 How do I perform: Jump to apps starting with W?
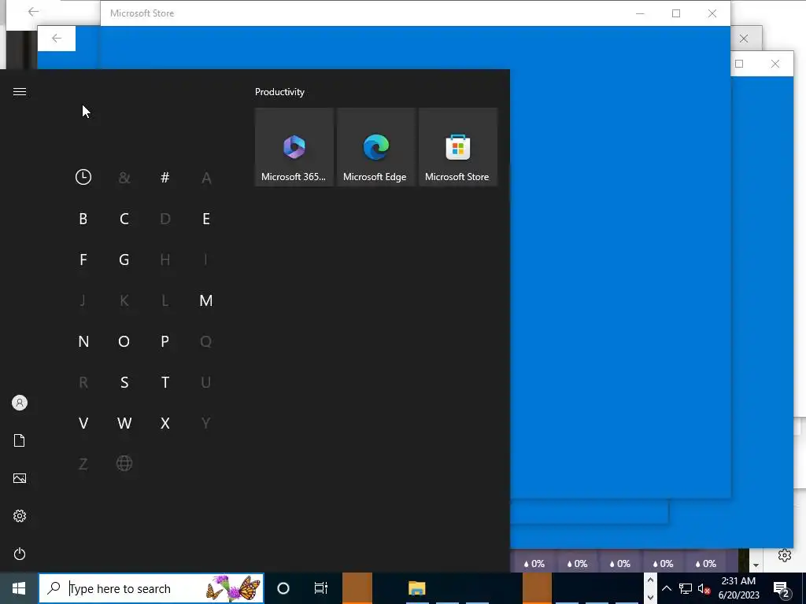[x=124, y=423]
